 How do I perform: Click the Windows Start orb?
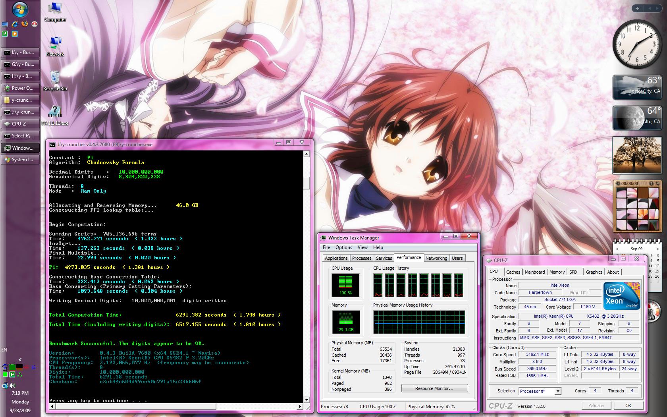click(x=20, y=9)
